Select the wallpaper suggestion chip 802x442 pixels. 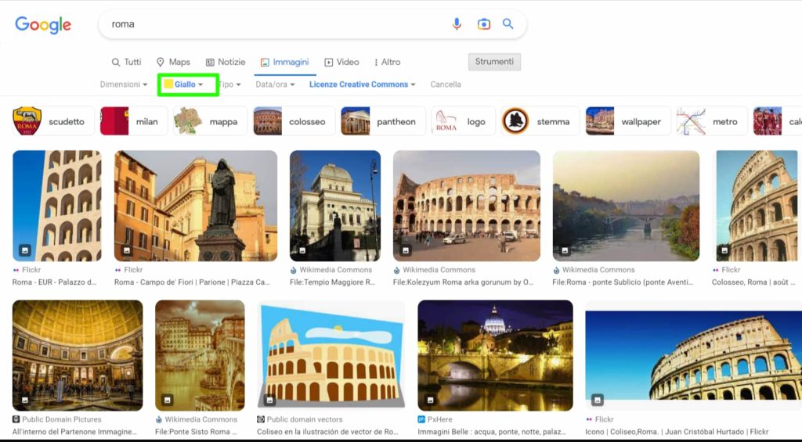click(628, 121)
